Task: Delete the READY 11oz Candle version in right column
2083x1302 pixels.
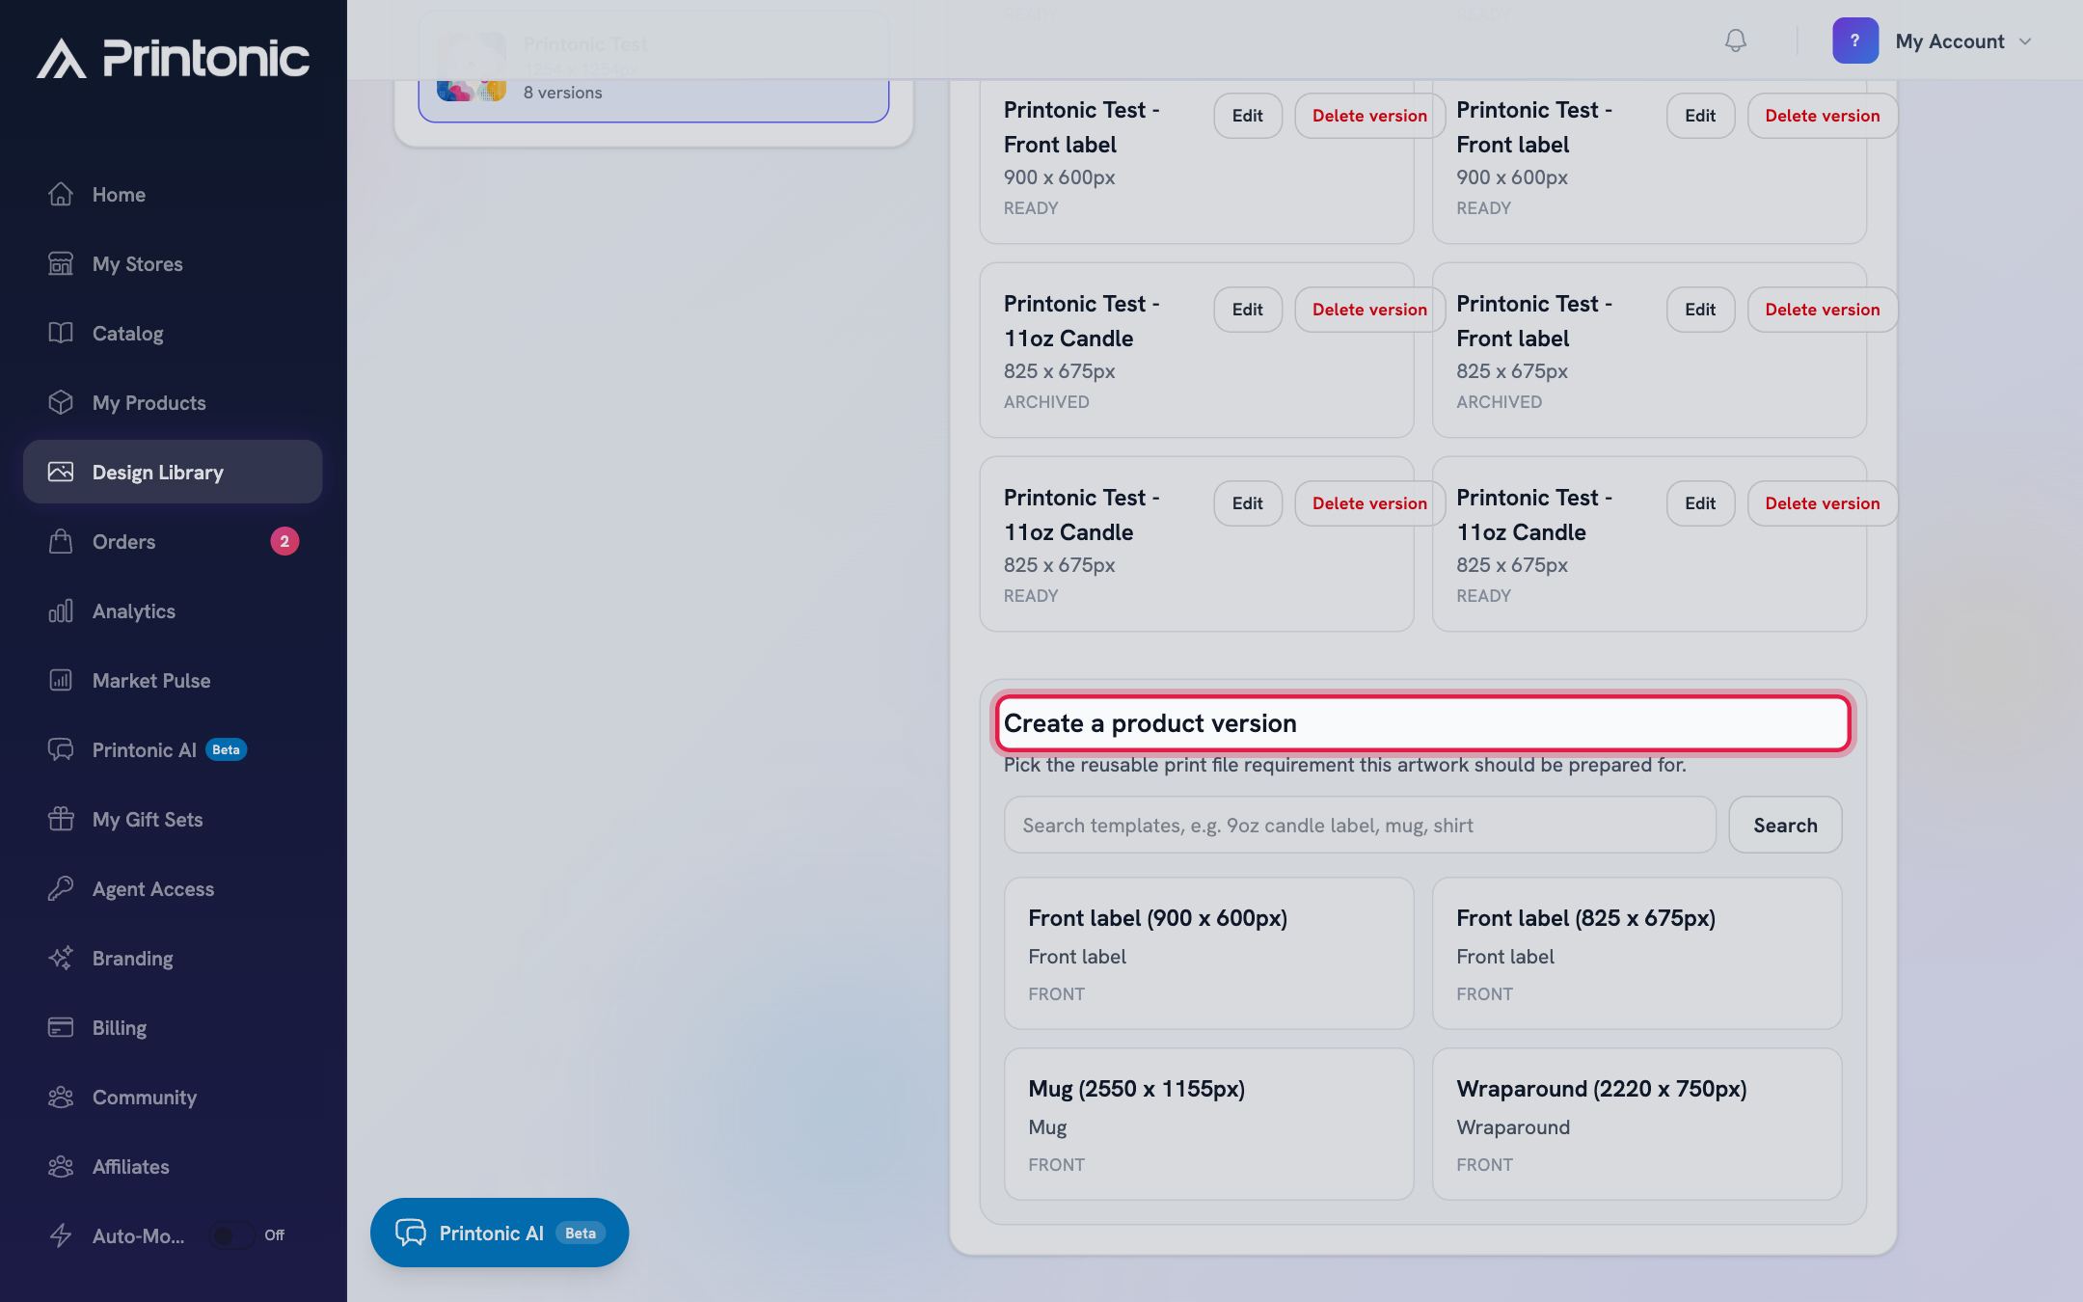Action: tap(1822, 503)
